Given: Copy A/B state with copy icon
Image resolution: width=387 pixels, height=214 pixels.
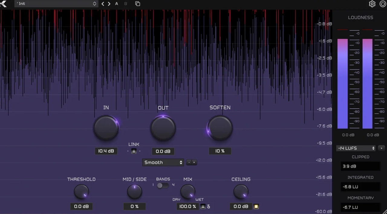Looking at the screenshot, I should click(138, 4).
